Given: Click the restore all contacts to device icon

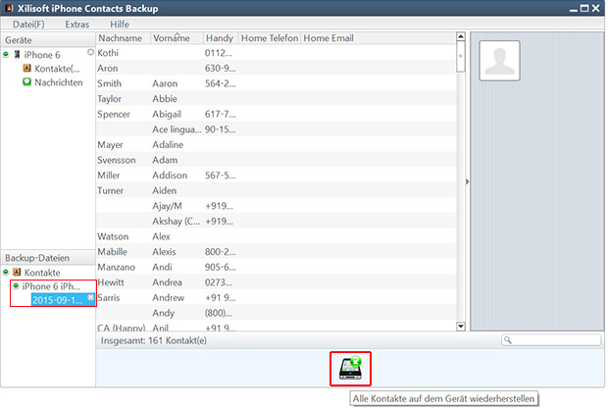Looking at the screenshot, I should pyautogui.click(x=350, y=369).
